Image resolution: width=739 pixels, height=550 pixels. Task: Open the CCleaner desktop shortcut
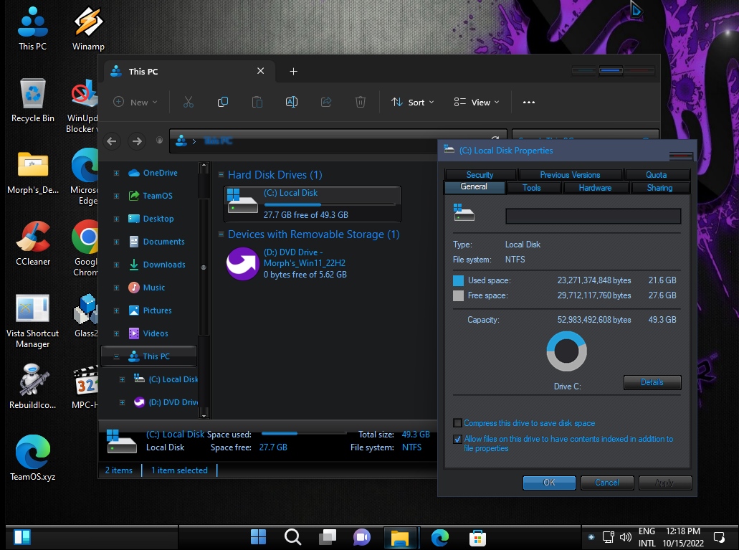33,238
